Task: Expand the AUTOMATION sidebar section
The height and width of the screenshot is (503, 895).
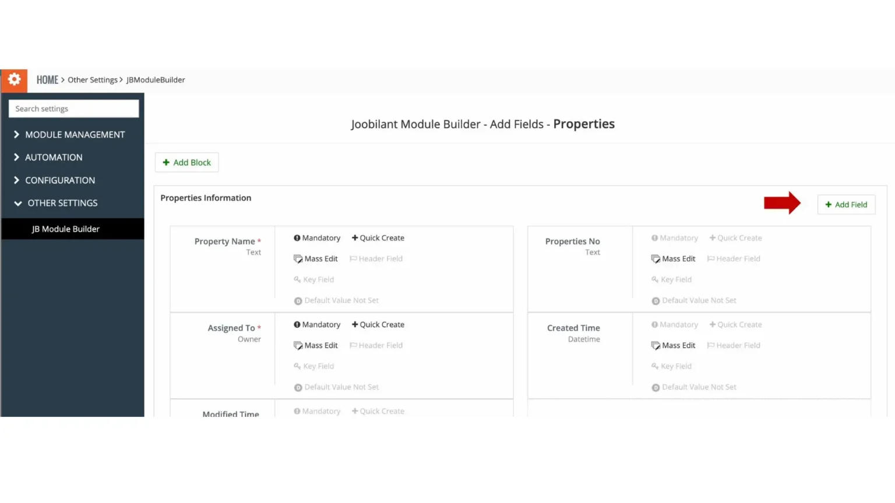Action: point(54,157)
